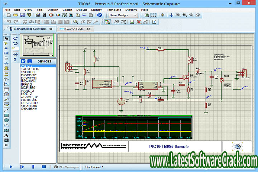Click the Save project icon
The width and height of the screenshot is (258, 172).
22,15
